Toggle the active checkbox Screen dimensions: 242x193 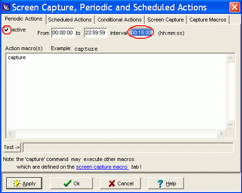click(x=6, y=30)
